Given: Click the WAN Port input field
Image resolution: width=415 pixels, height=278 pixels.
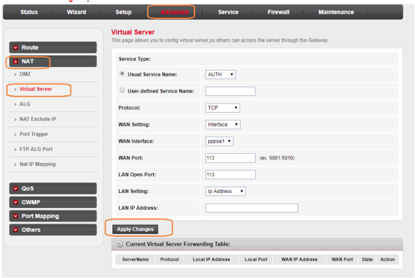Looking at the screenshot, I should [230, 158].
